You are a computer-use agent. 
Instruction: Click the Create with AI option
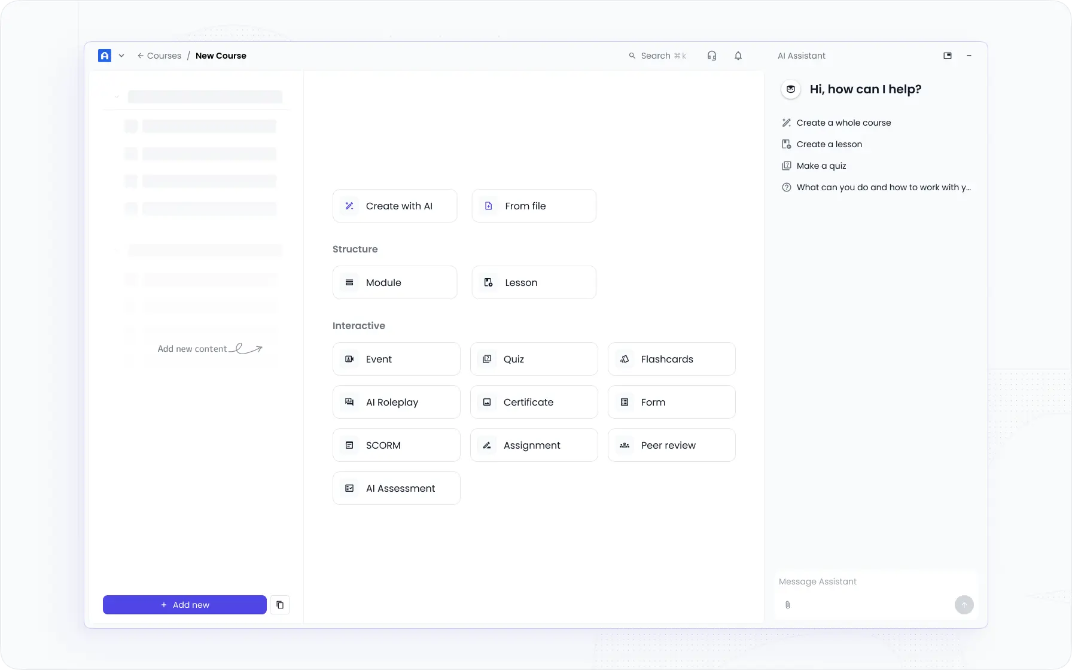tap(394, 205)
